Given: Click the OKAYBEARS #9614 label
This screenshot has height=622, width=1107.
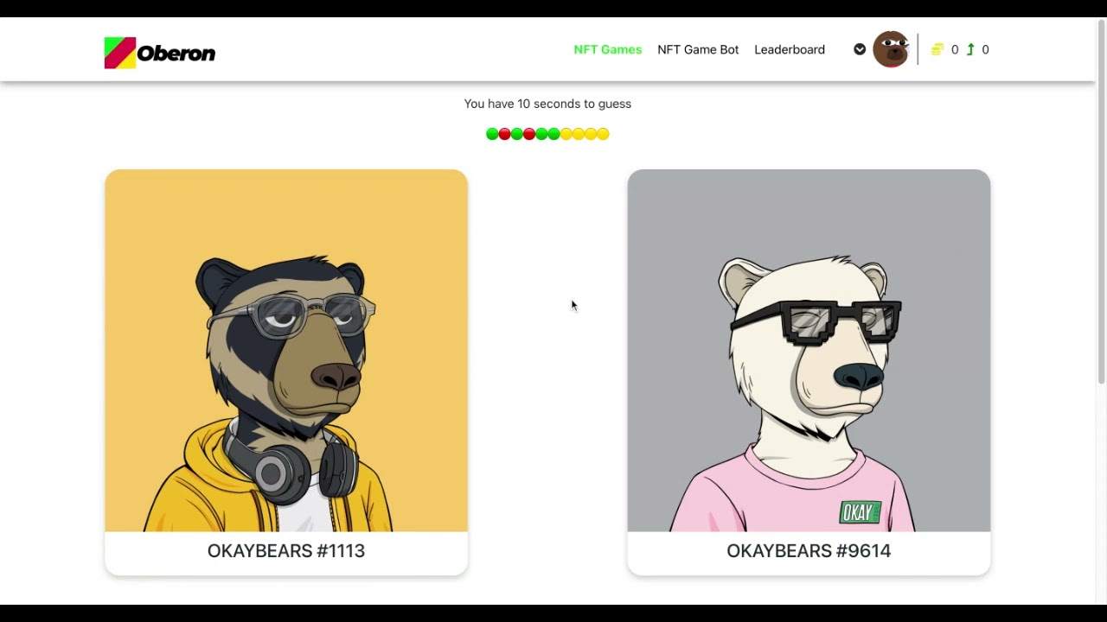Looking at the screenshot, I should tap(809, 550).
